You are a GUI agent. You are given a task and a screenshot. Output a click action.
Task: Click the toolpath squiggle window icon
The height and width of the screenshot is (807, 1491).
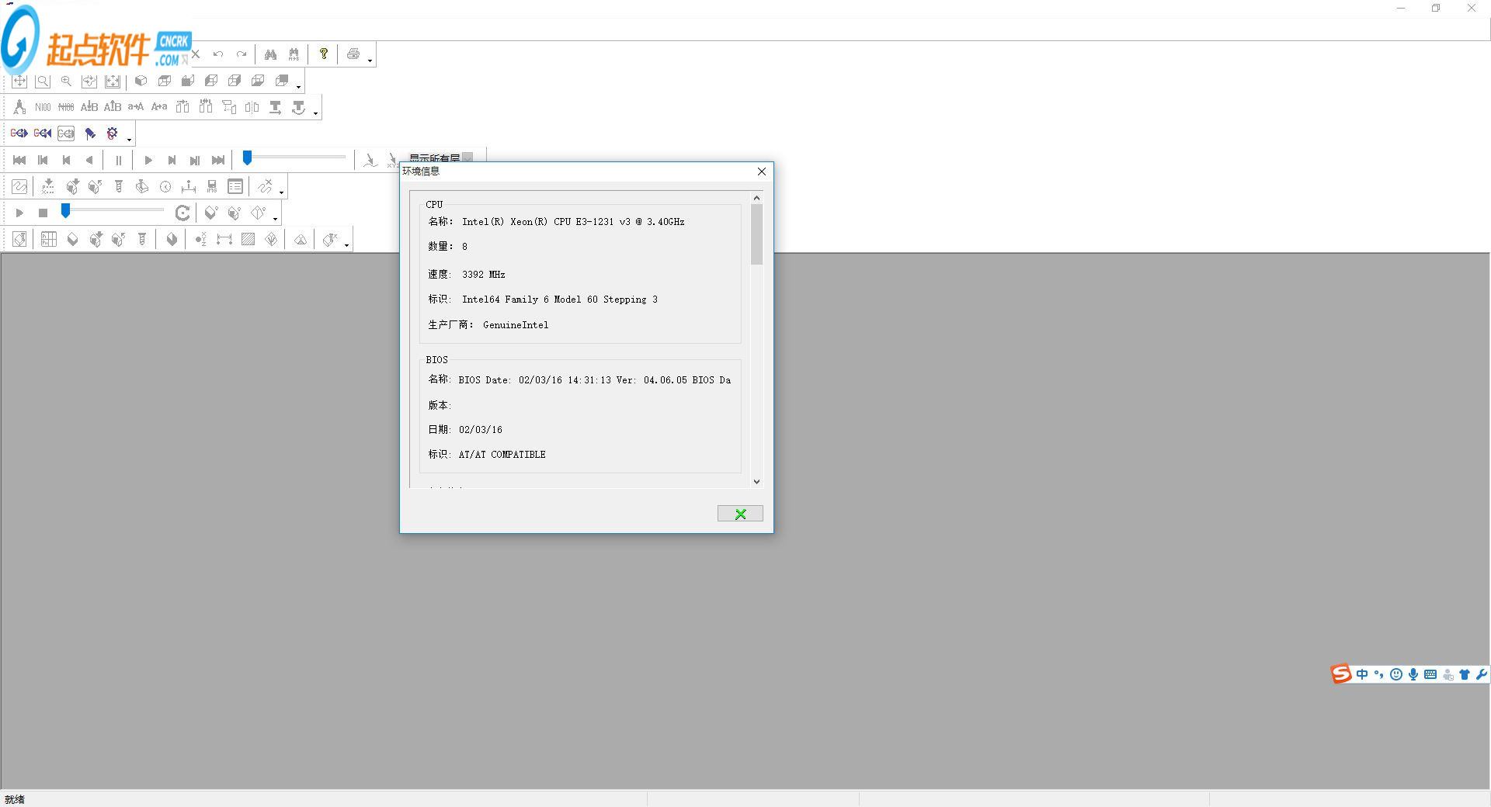point(19,186)
